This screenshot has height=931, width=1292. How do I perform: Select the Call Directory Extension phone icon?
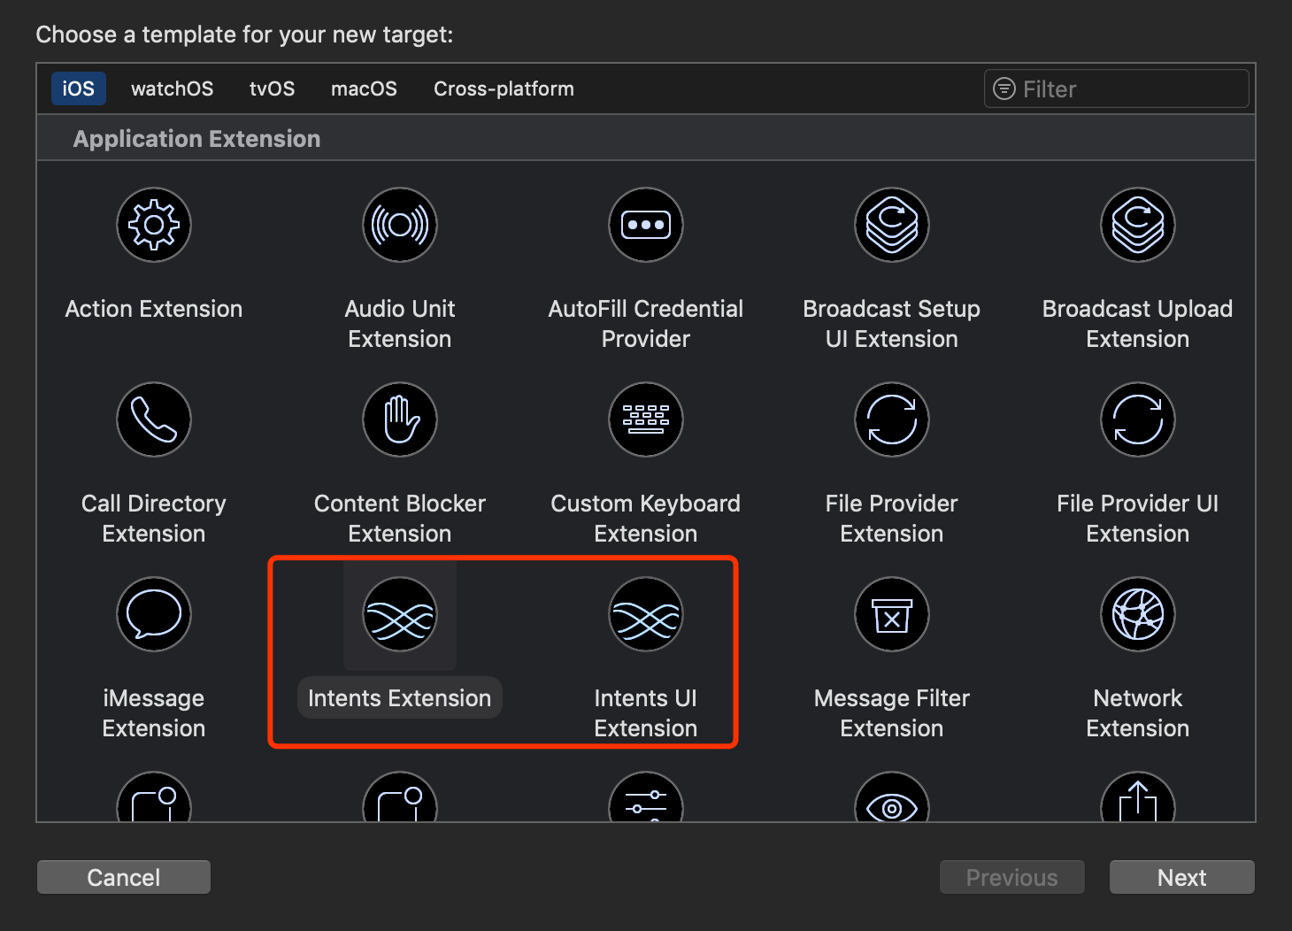[154, 419]
